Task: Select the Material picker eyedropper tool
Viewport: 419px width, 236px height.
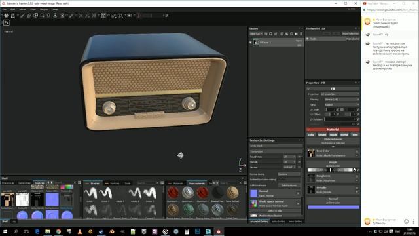Action: [71, 16]
